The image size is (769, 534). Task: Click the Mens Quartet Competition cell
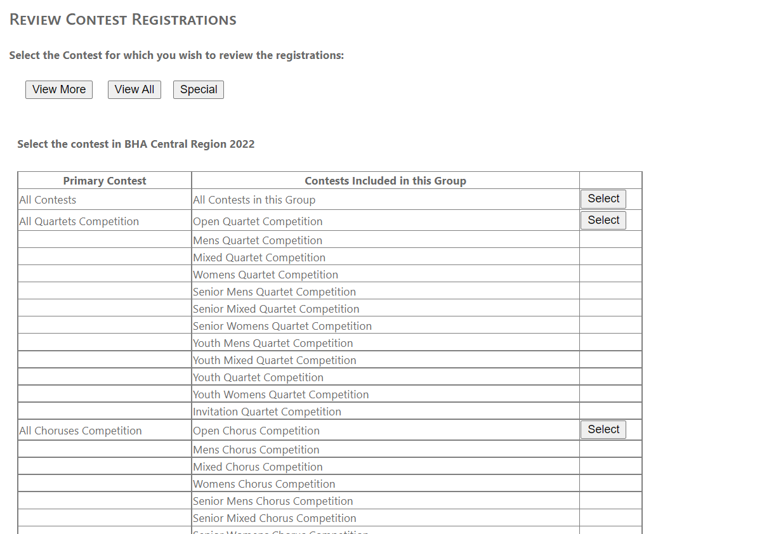[x=258, y=240]
